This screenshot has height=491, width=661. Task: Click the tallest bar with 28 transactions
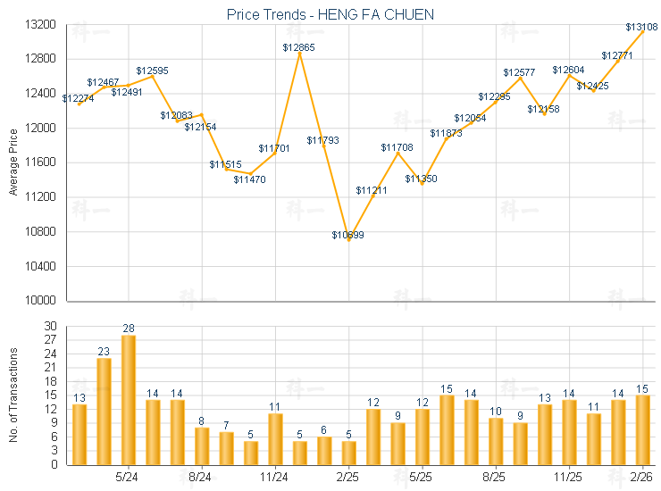128,399
